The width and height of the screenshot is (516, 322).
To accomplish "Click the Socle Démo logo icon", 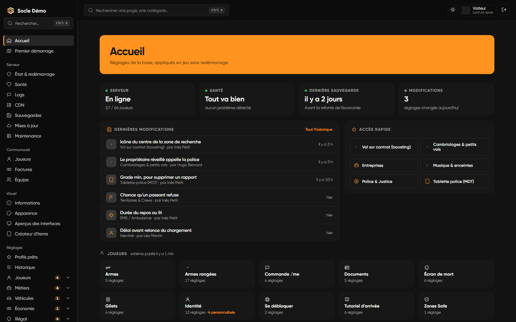I will (x=11, y=11).
